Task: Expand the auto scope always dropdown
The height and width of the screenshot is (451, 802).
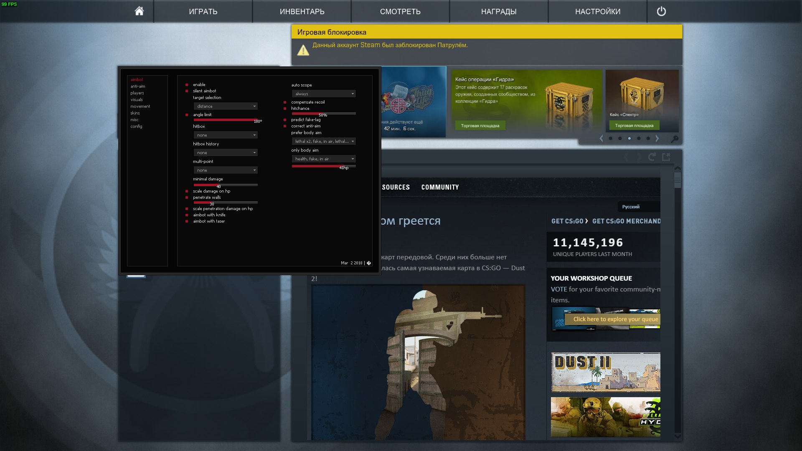Action: [323, 94]
